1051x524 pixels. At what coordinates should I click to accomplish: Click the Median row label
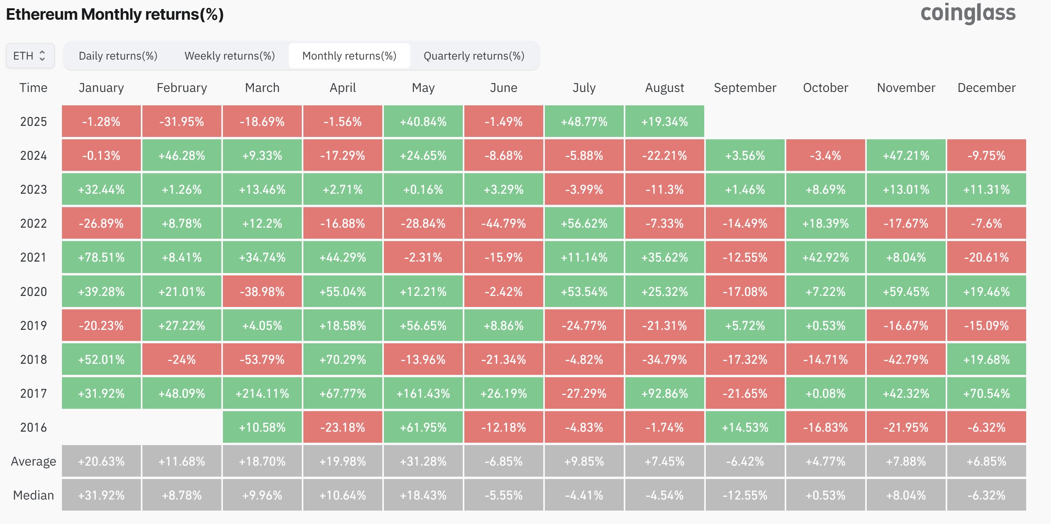pyautogui.click(x=34, y=495)
